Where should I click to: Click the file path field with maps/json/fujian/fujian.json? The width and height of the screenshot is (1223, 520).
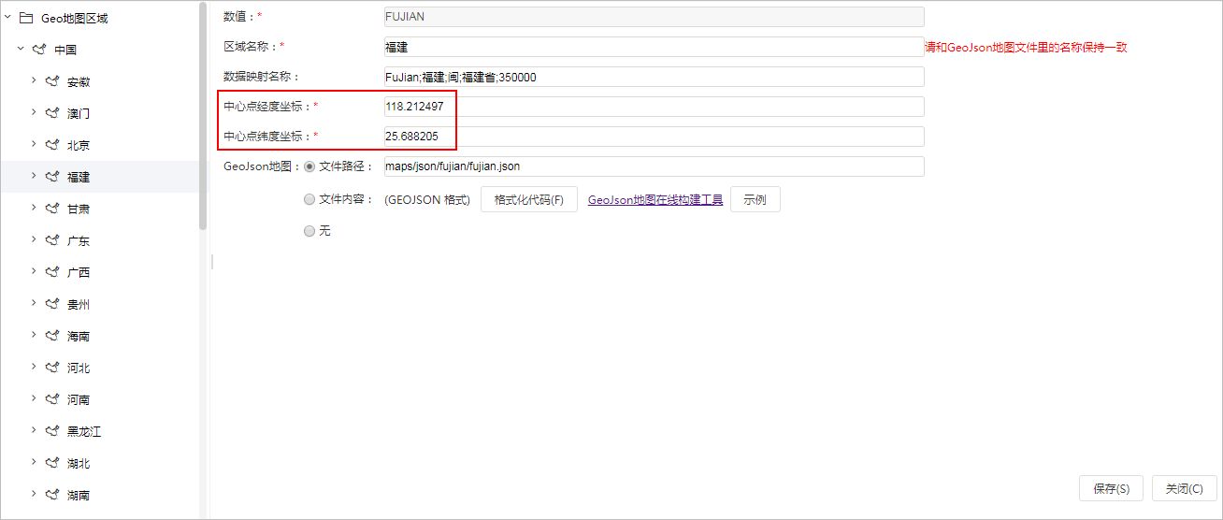654,166
